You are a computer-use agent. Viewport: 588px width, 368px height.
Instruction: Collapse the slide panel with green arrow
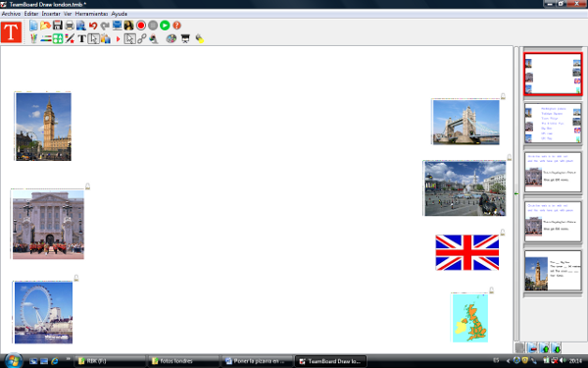(516, 193)
